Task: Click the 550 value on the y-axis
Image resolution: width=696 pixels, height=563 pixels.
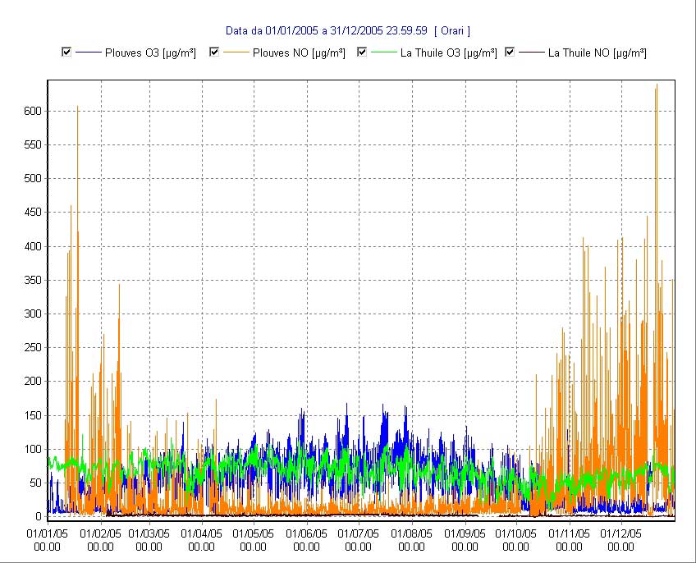Action: (x=32, y=144)
